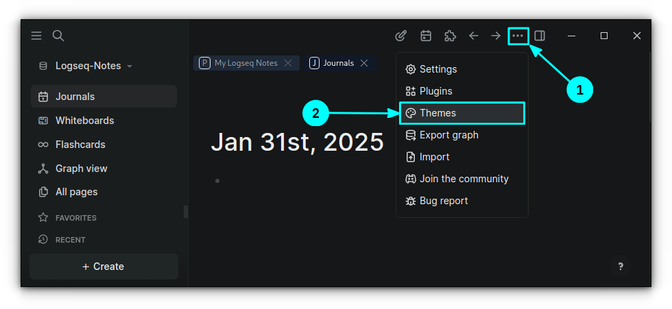Close the My Logseq Notes tab
This screenshot has height=309, width=672.
(x=288, y=63)
